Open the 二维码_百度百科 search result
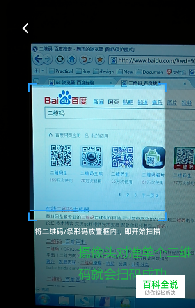Image resolution: width=195 pixels, height=308 pixels. [66, 242]
